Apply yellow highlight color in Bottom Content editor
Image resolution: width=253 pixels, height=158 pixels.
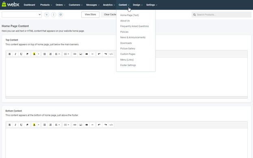coord(34,125)
